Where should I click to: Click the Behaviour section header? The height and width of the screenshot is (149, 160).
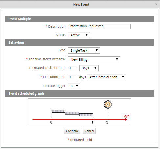coord(80,43)
